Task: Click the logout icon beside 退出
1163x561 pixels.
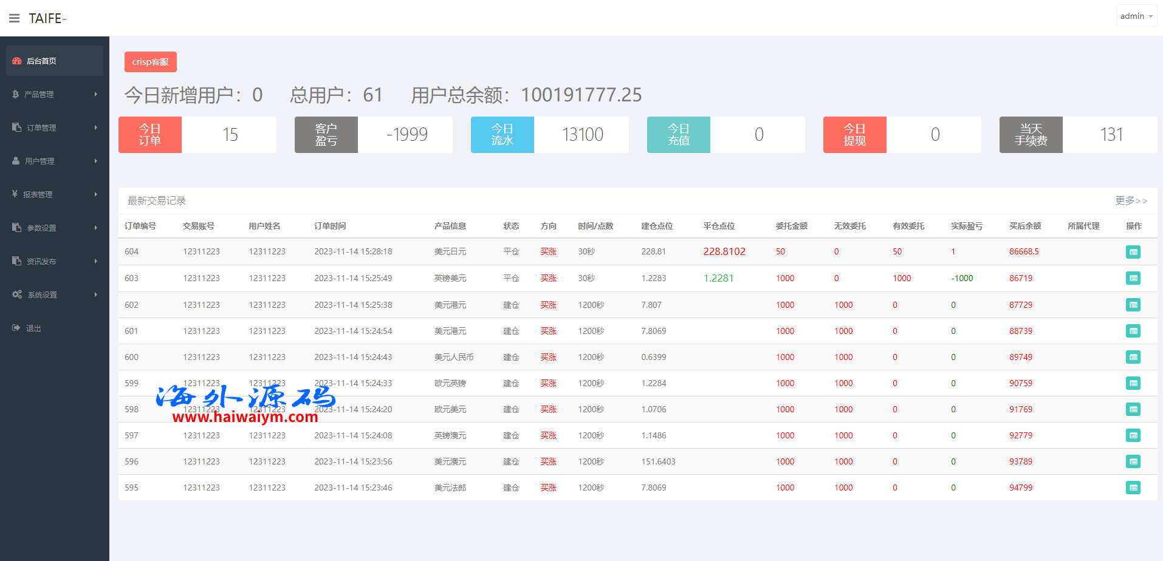Action: [x=16, y=328]
